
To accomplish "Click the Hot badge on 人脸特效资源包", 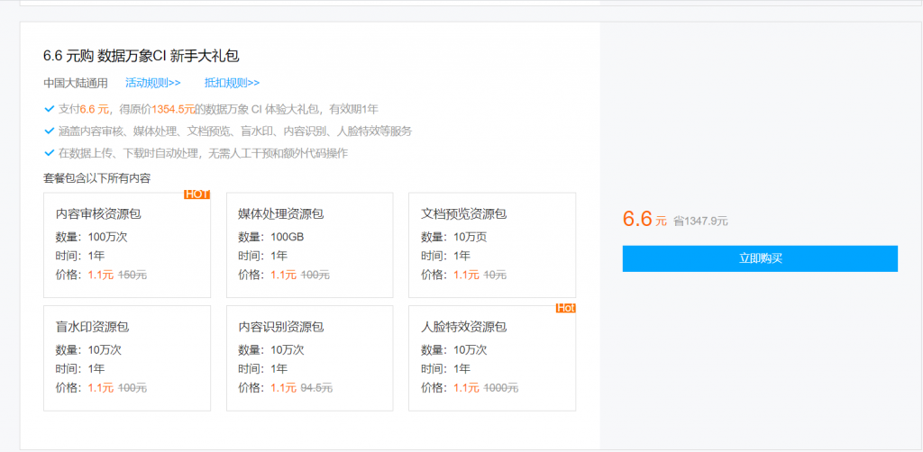I will [x=566, y=308].
